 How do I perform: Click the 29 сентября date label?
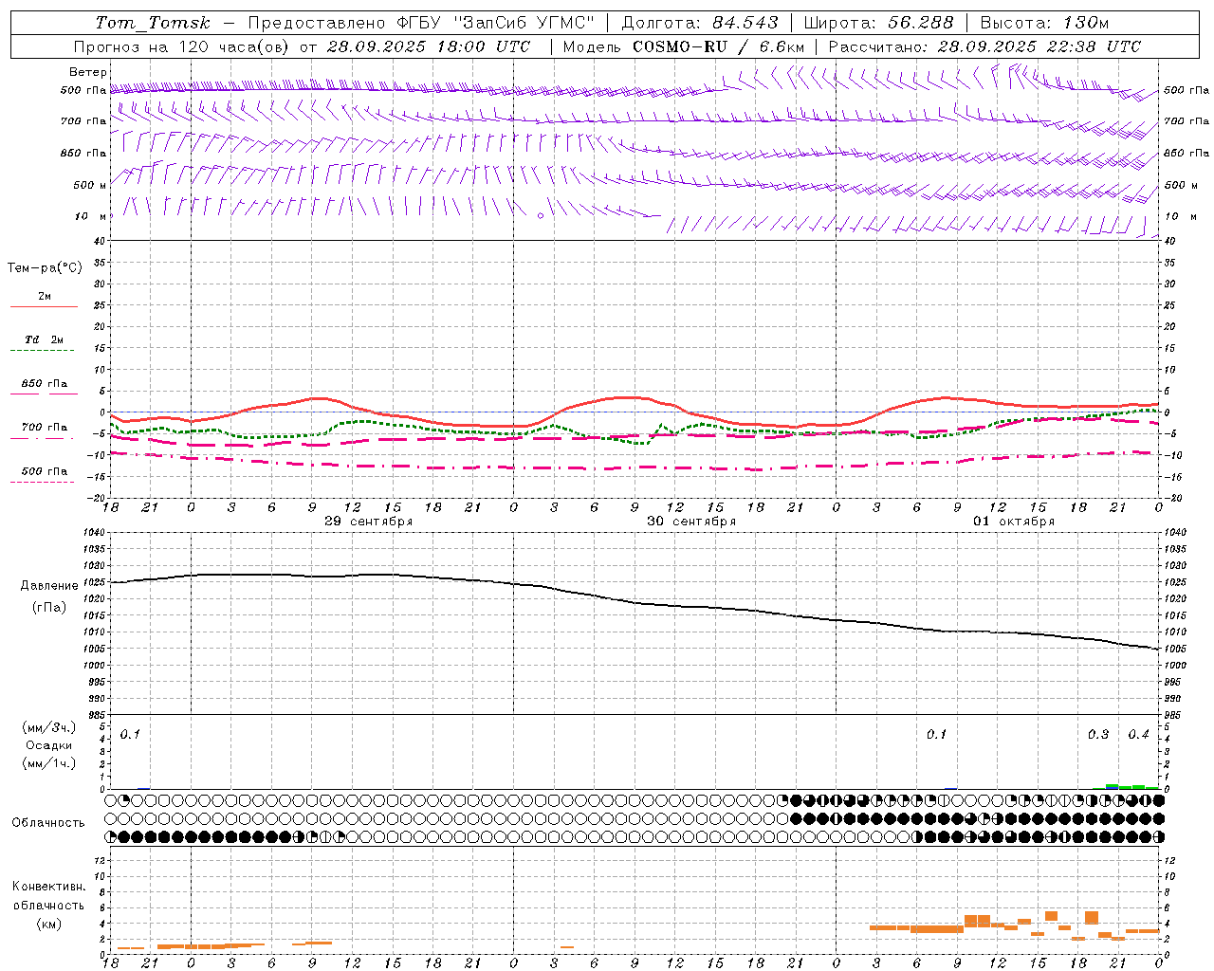click(368, 522)
